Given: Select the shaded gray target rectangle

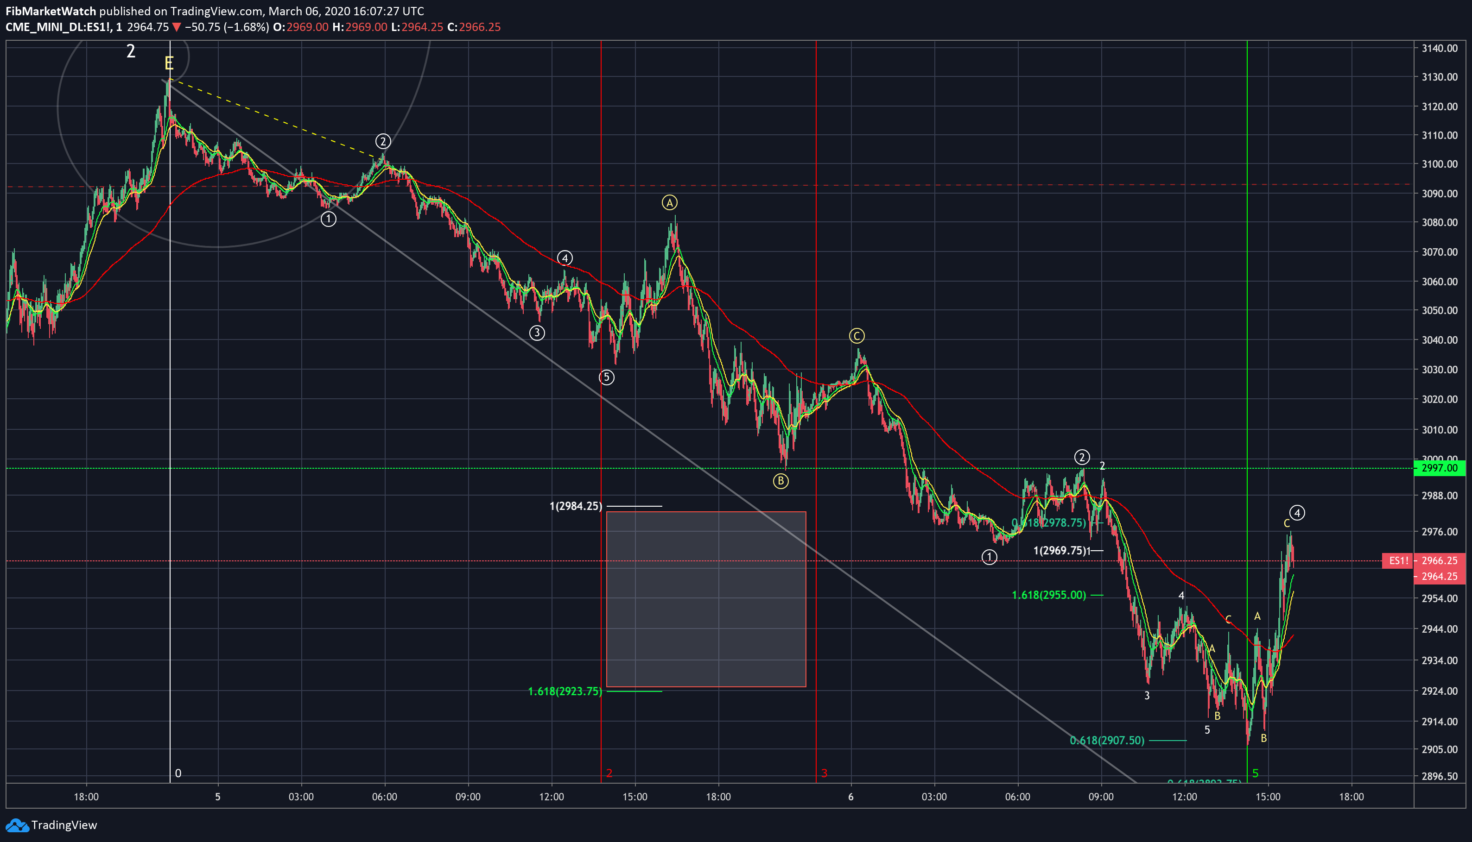Looking at the screenshot, I should click(706, 599).
